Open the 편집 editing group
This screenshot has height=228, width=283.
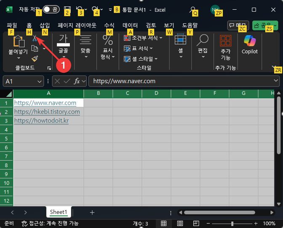(x=203, y=46)
